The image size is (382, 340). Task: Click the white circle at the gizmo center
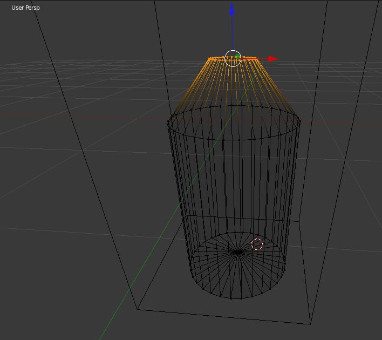[233, 58]
